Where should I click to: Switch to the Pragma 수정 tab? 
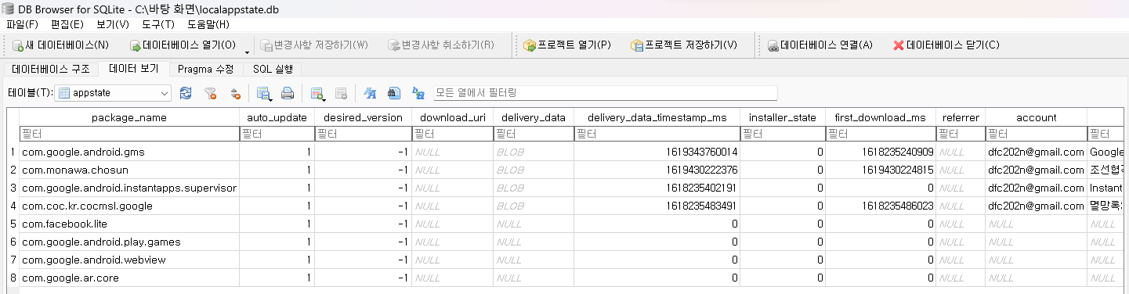coord(205,69)
